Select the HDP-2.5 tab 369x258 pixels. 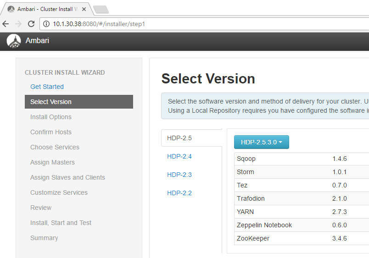pyautogui.click(x=179, y=138)
